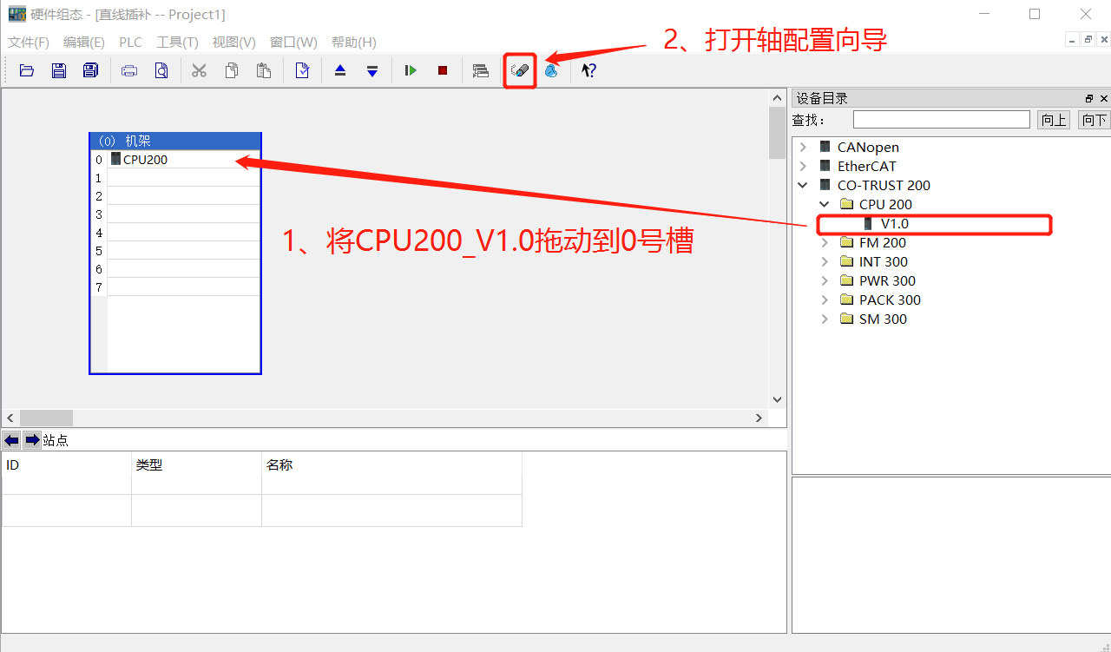Image resolution: width=1111 pixels, height=652 pixels.
Task: Click the device catalog float panel icon
Action: point(1089,99)
